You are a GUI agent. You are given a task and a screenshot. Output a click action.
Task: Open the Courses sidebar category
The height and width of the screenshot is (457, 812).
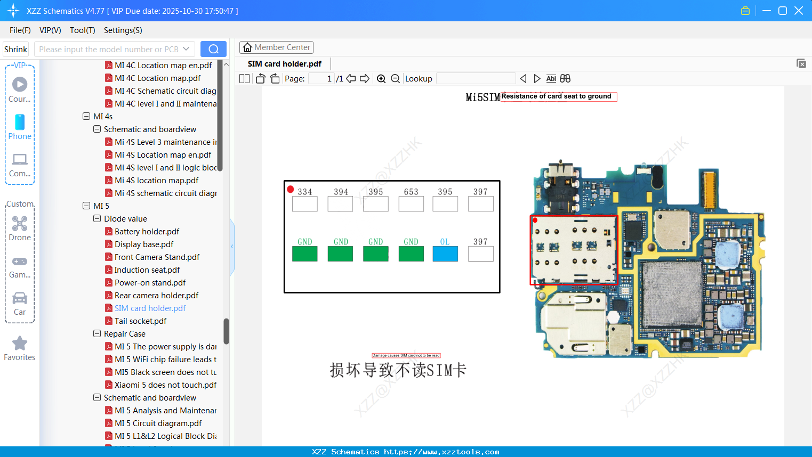coord(20,89)
